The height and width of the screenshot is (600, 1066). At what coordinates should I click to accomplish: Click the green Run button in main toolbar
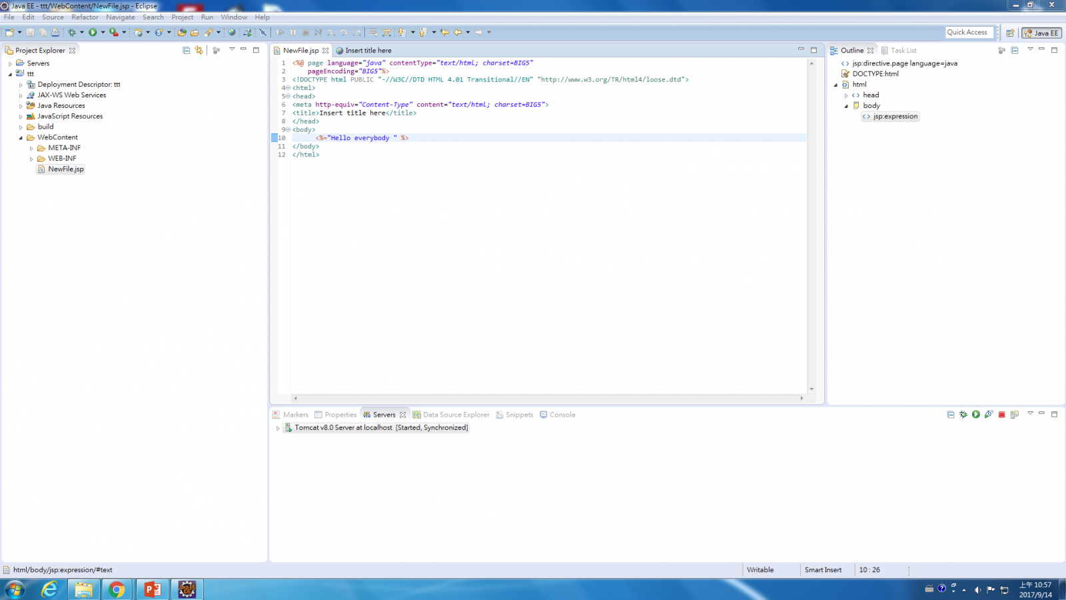pos(93,32)
